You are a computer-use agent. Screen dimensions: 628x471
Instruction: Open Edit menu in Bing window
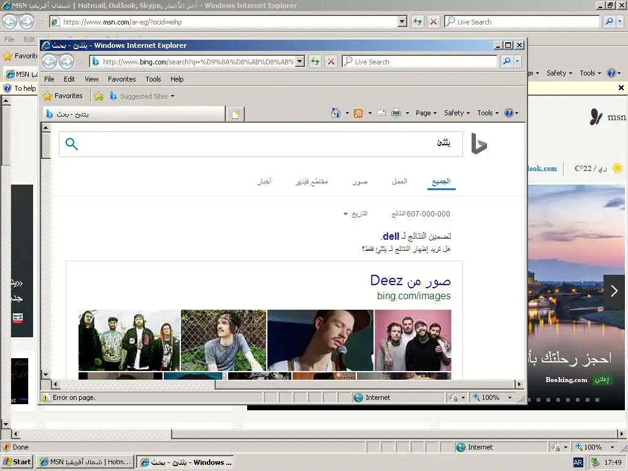tap(69, 79)
